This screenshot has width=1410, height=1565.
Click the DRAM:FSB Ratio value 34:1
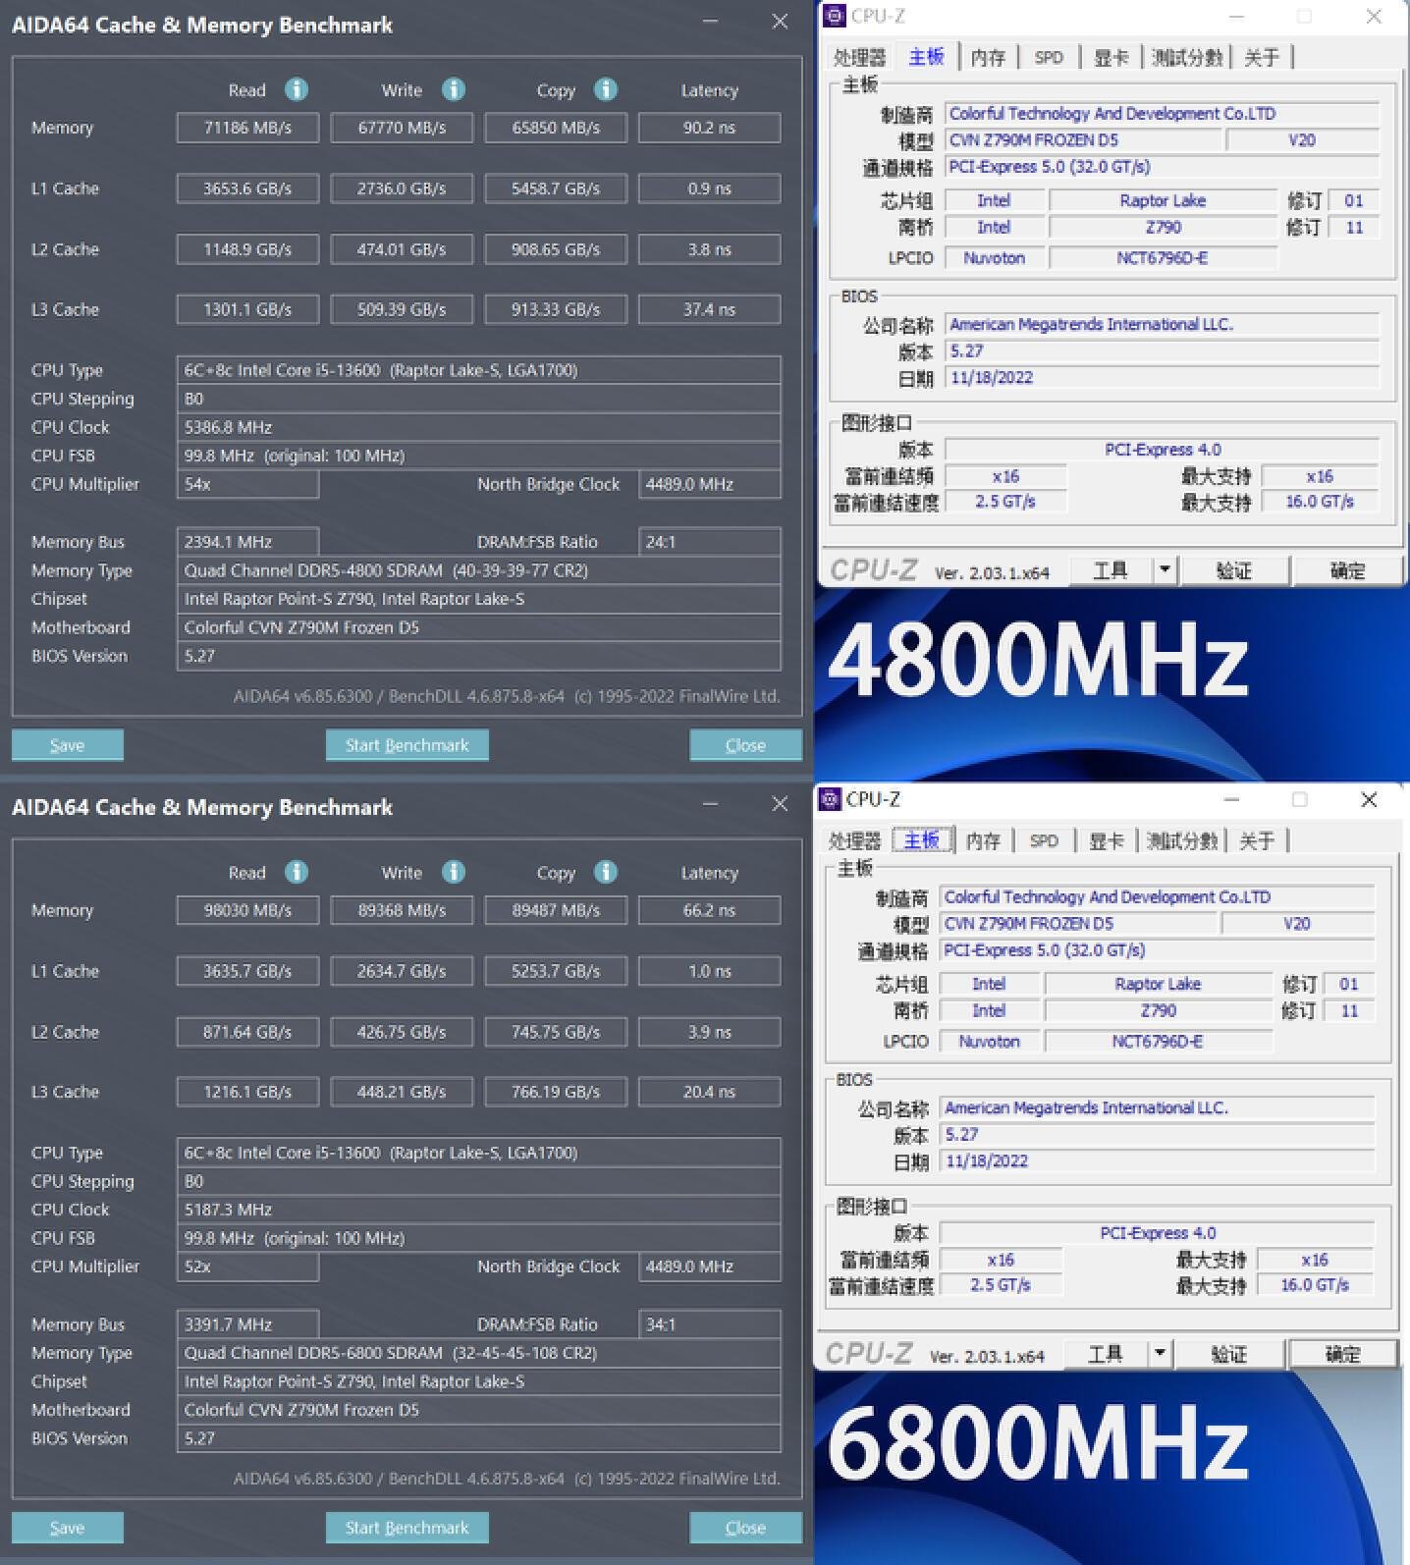pos(710,1324)
